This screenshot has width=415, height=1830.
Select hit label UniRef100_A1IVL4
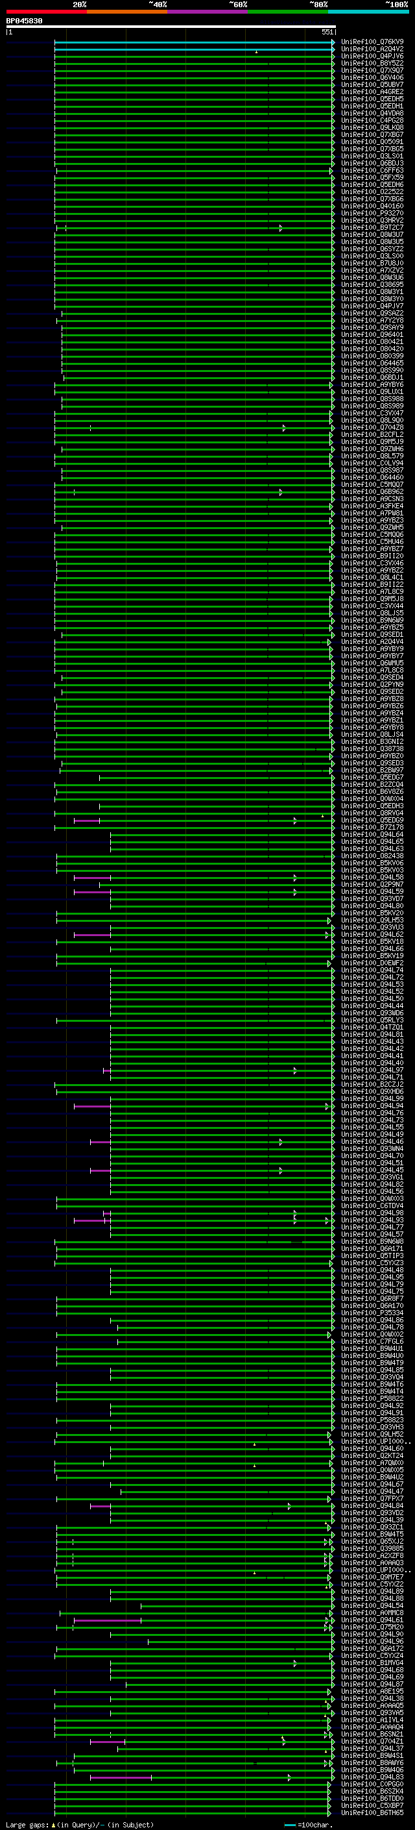pyautogui.click(x=372, y=1720)
